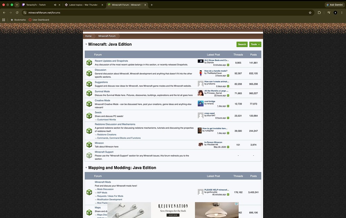Open the apps grid in bookmarks bar
Viewport: 346px width, 218px height.
(3, 20)
